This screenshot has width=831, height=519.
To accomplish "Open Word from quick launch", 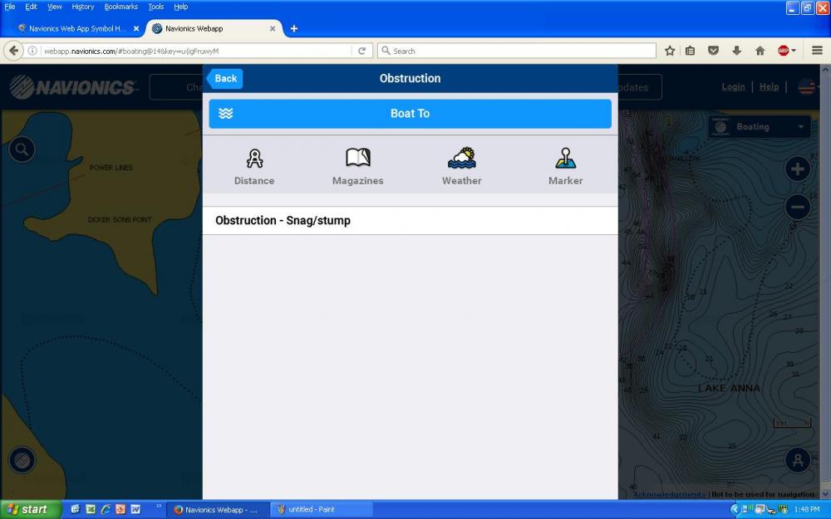I will [135, 510].
